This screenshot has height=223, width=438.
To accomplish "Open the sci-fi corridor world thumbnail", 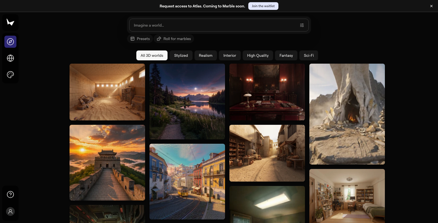I will (107, 214).
